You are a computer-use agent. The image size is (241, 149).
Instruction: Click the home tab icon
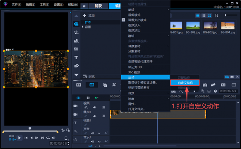pyautogui.click(x=84, y=6)
